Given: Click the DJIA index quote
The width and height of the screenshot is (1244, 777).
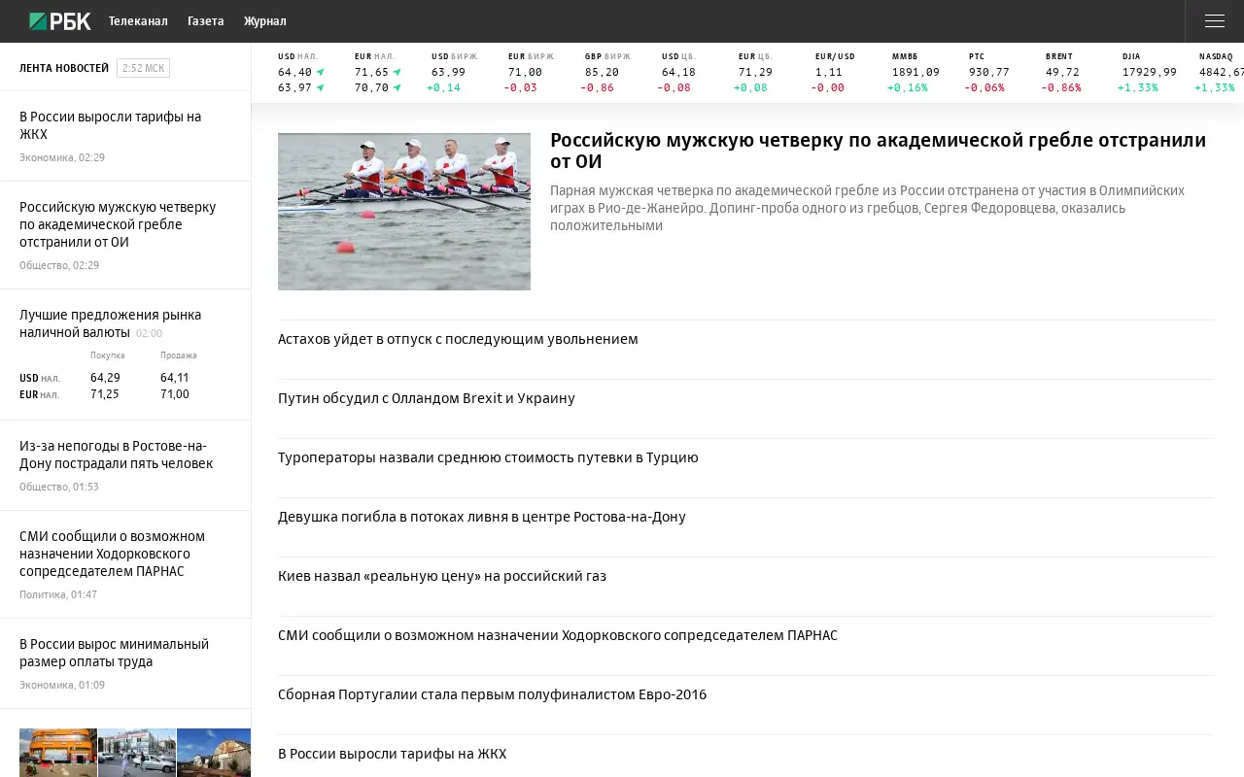Looking at the screenshot, I should (1148, 73).
